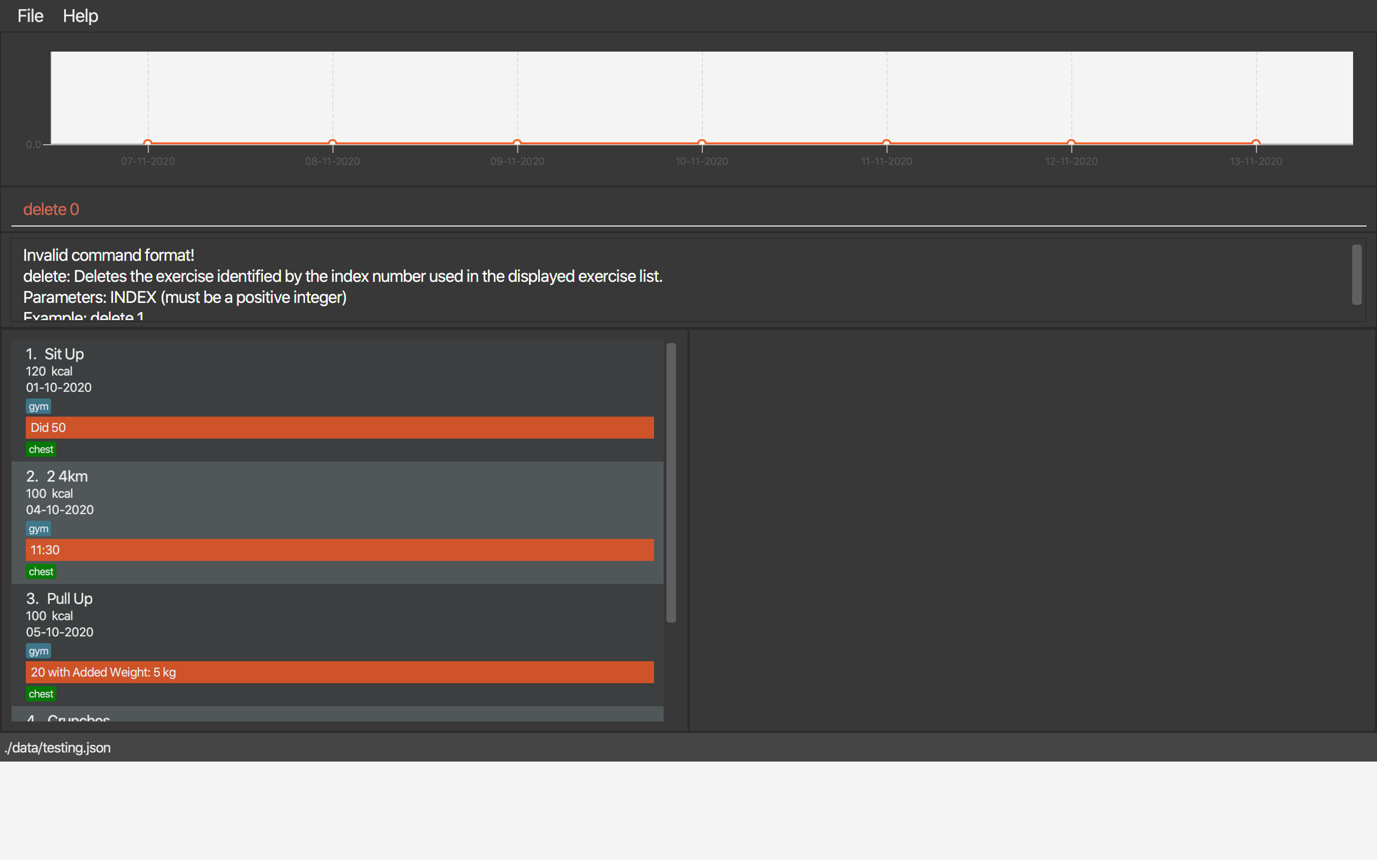The width and height of the screenshot is (1377, 860).
Task: Click the 10-11-2020 chart data point
Action: click(x=701, y=143)
